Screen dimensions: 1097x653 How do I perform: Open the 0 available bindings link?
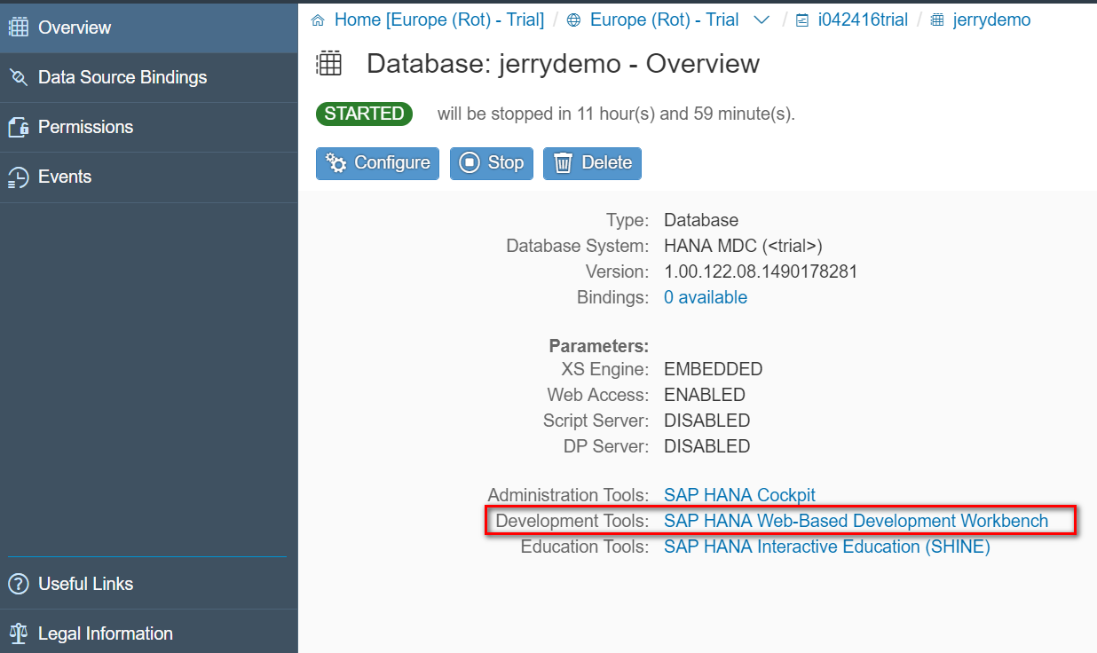click(x=706, y=297)
